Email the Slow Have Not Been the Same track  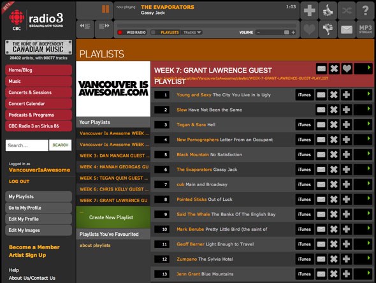click(x=321, y=110)
